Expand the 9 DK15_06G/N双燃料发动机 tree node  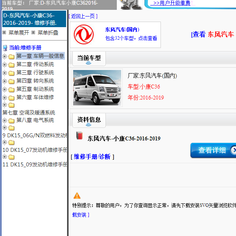(x=4, y=128)
